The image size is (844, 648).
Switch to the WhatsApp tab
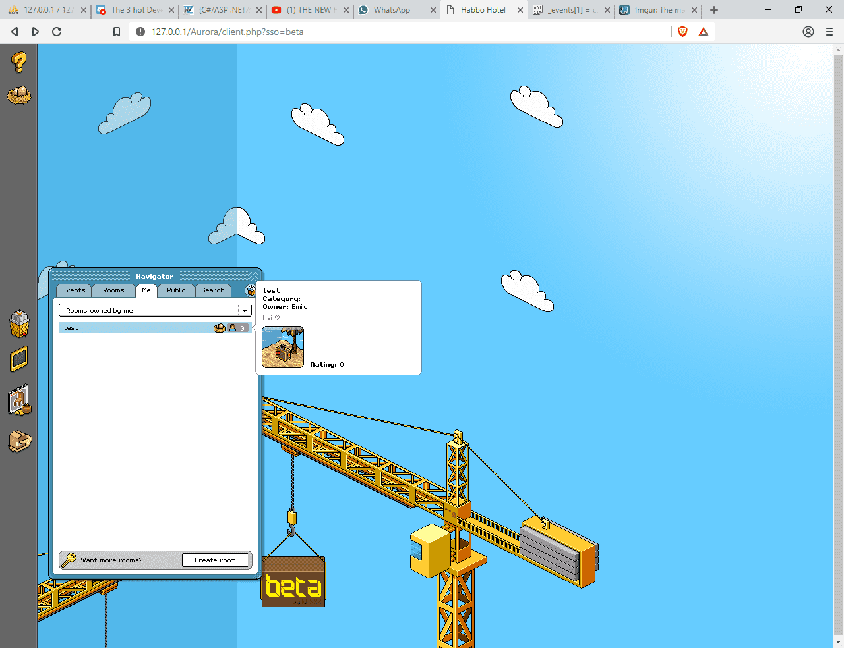[x=398, y=10]
